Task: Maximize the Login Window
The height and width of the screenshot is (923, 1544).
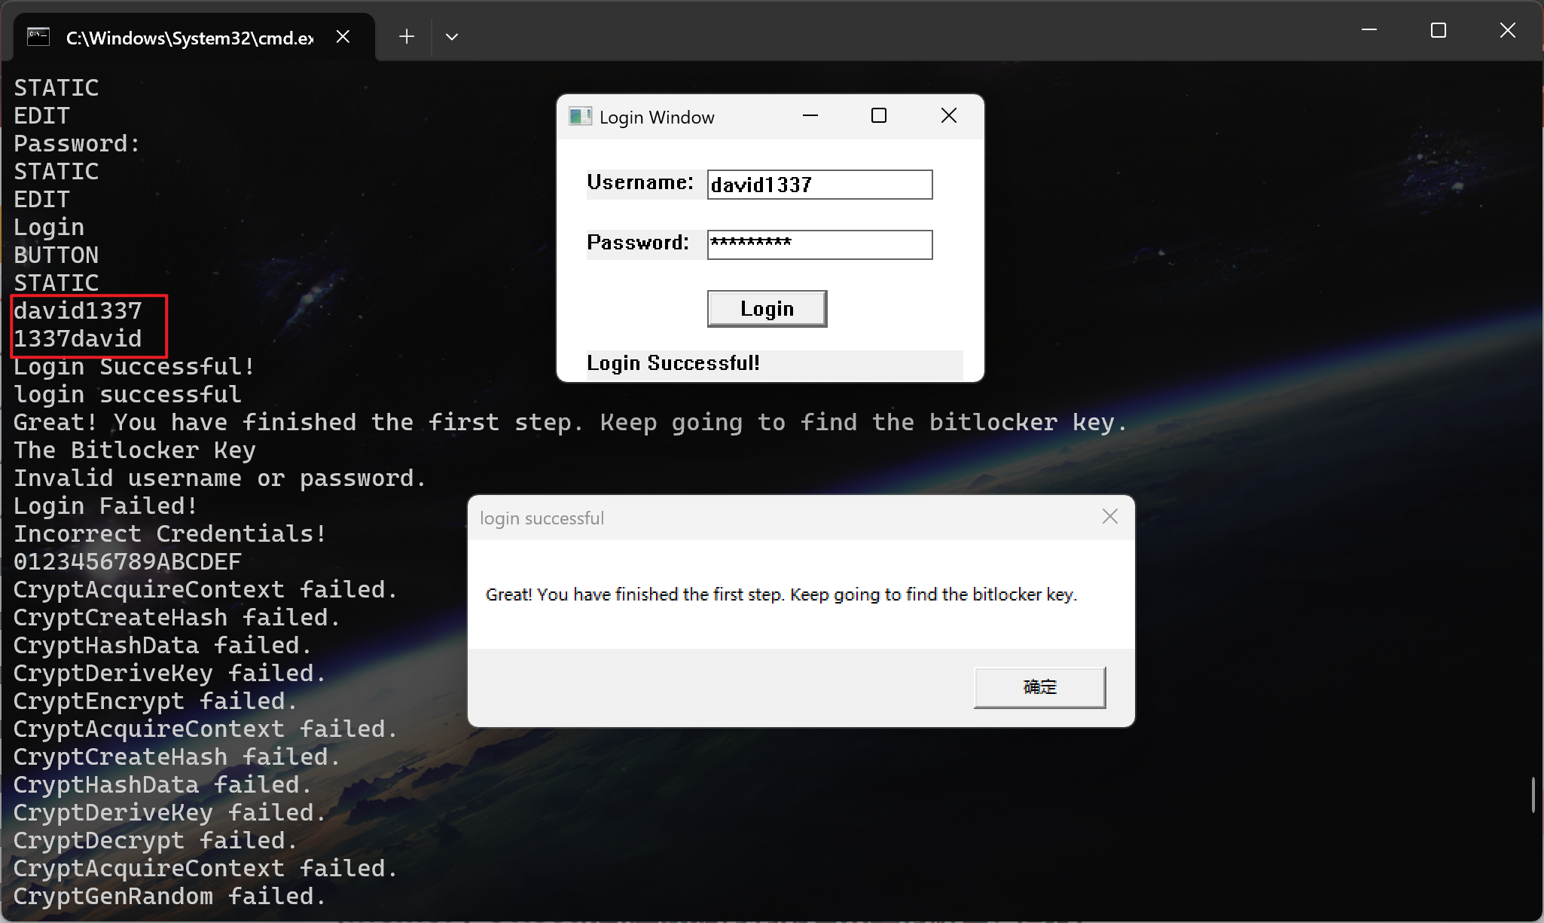Action: point(879,115)
